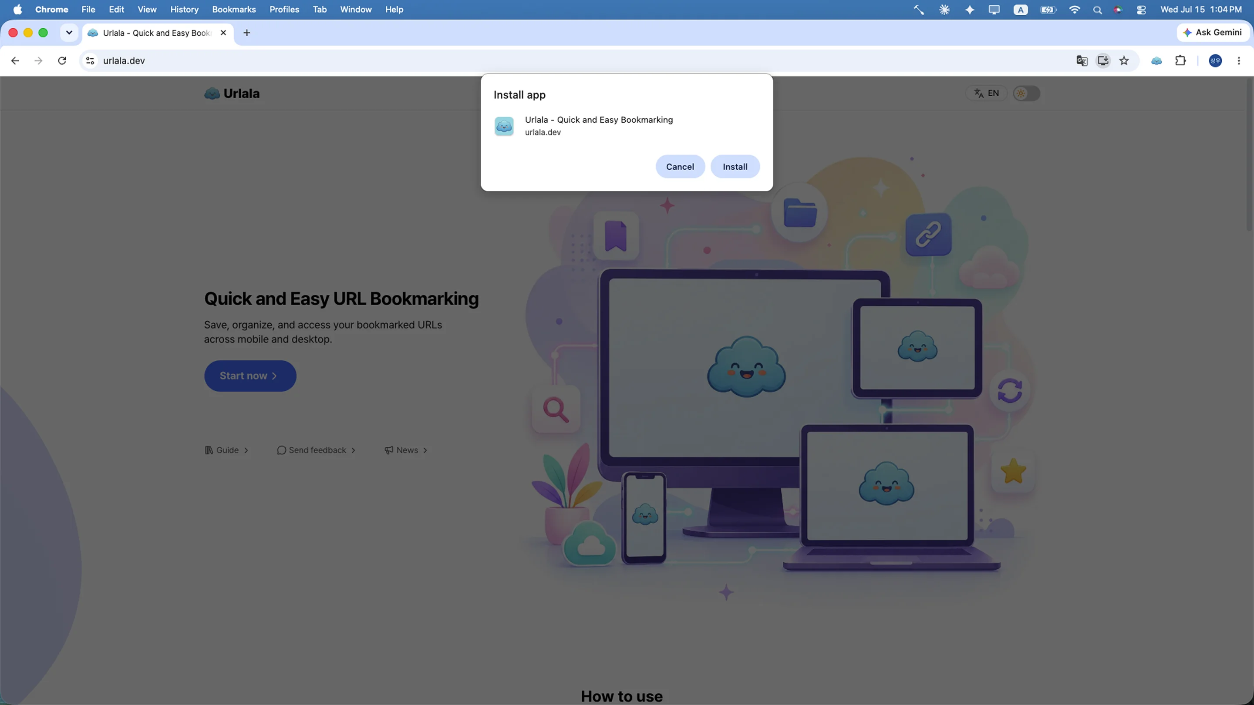Click Wi-Fi status icon
Screen dimensions: 1254x705
click(x=1074, y=9)
